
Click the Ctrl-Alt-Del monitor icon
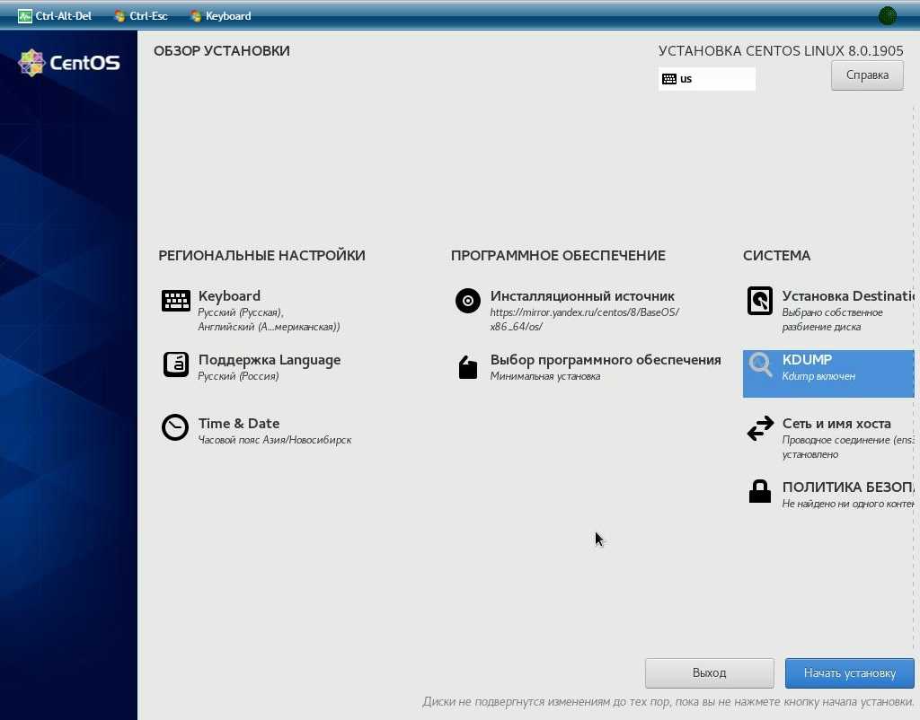coord(24,16)
